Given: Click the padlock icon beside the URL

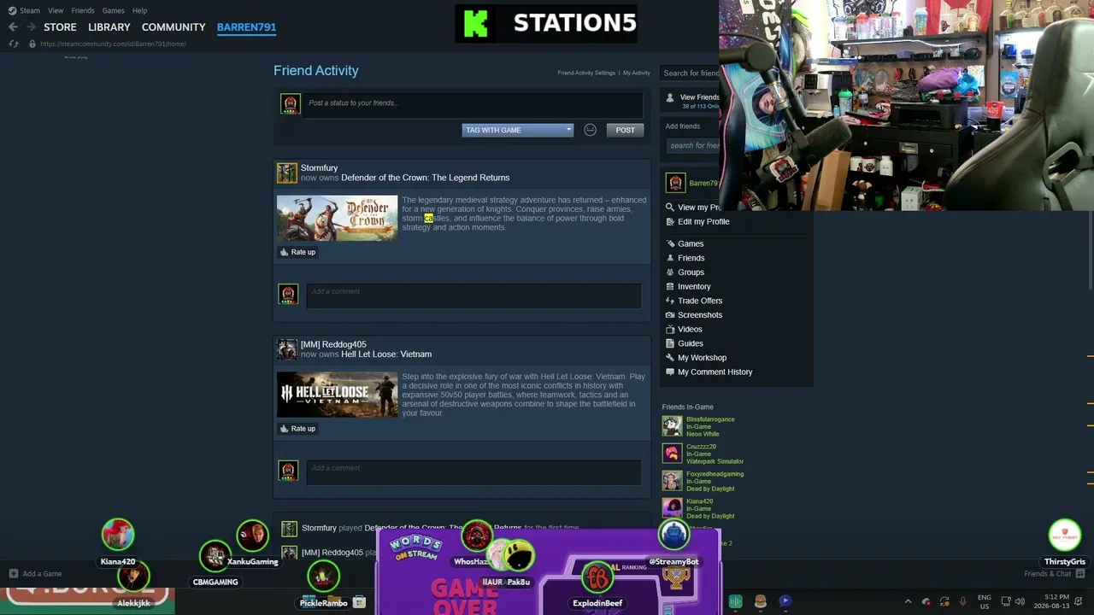Looking at the screenshot, I should pyautogui.click(x=32, y=44).
